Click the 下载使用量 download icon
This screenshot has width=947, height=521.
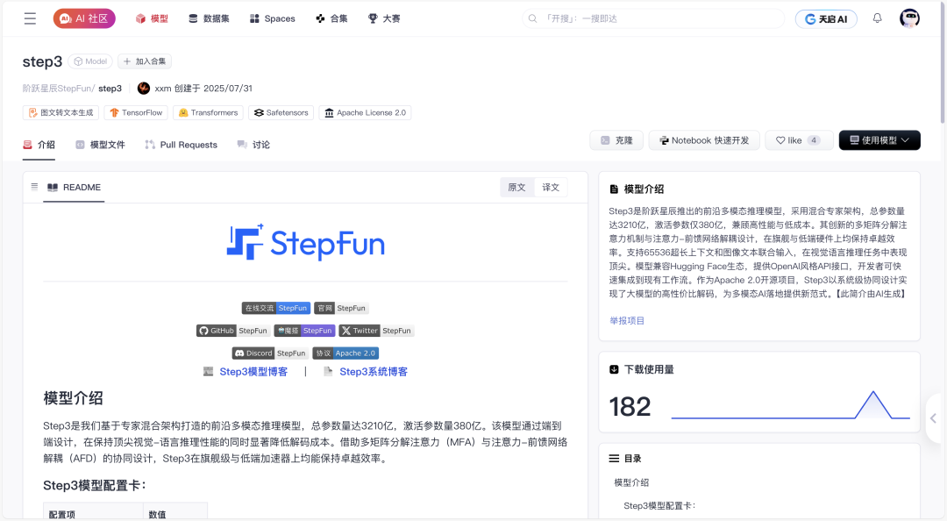click(614, 369)
